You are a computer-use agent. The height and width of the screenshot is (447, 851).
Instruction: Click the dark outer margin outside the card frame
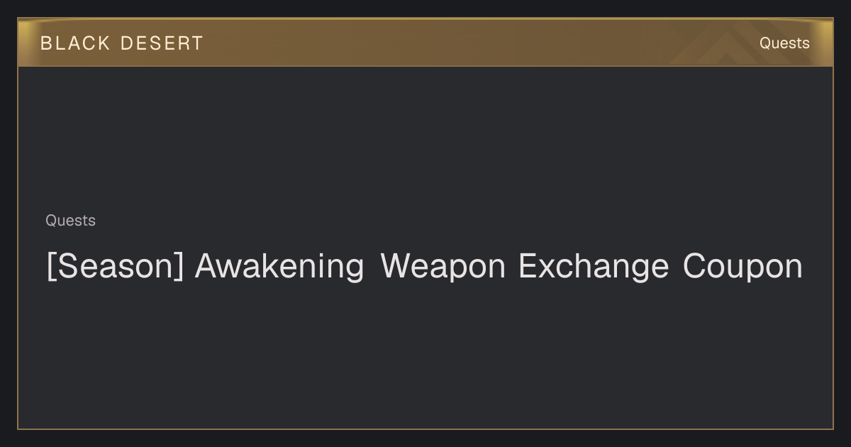425,438
